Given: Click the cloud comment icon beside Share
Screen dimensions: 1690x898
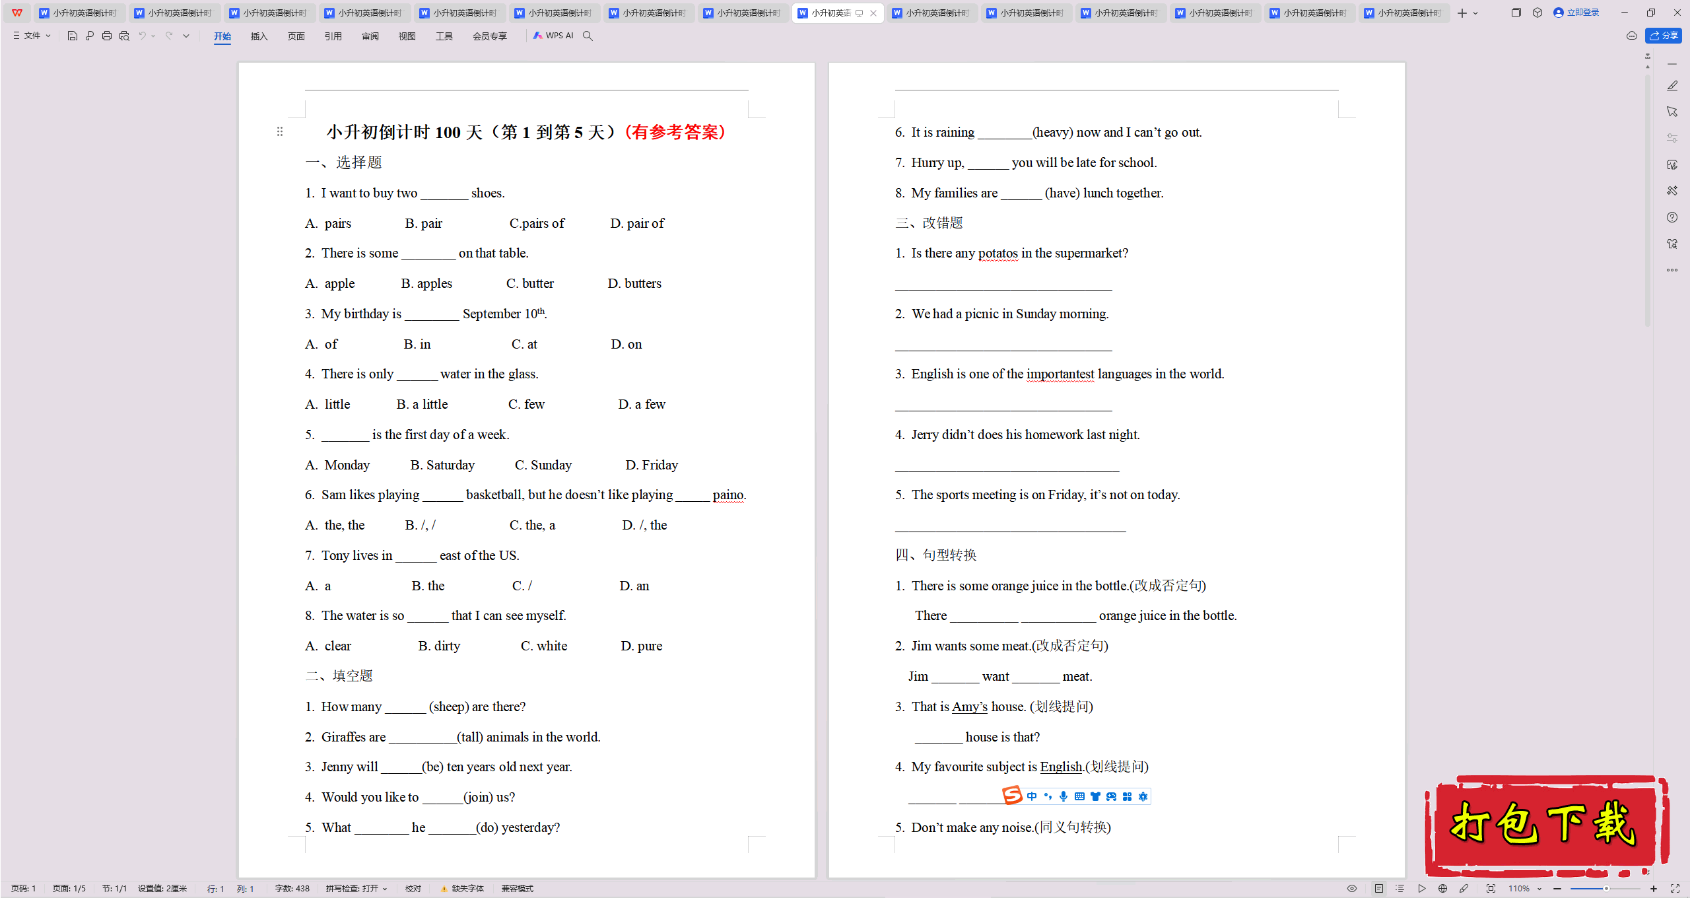Looking at the screenshot, I should coord(1632,36).
